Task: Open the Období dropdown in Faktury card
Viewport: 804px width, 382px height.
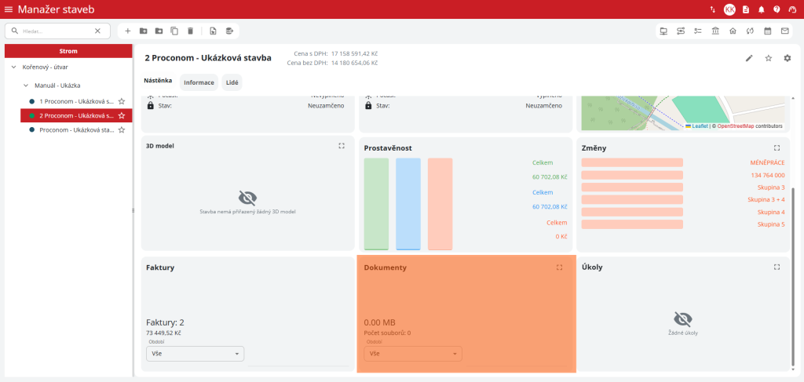Action: [x=195, y=354]
